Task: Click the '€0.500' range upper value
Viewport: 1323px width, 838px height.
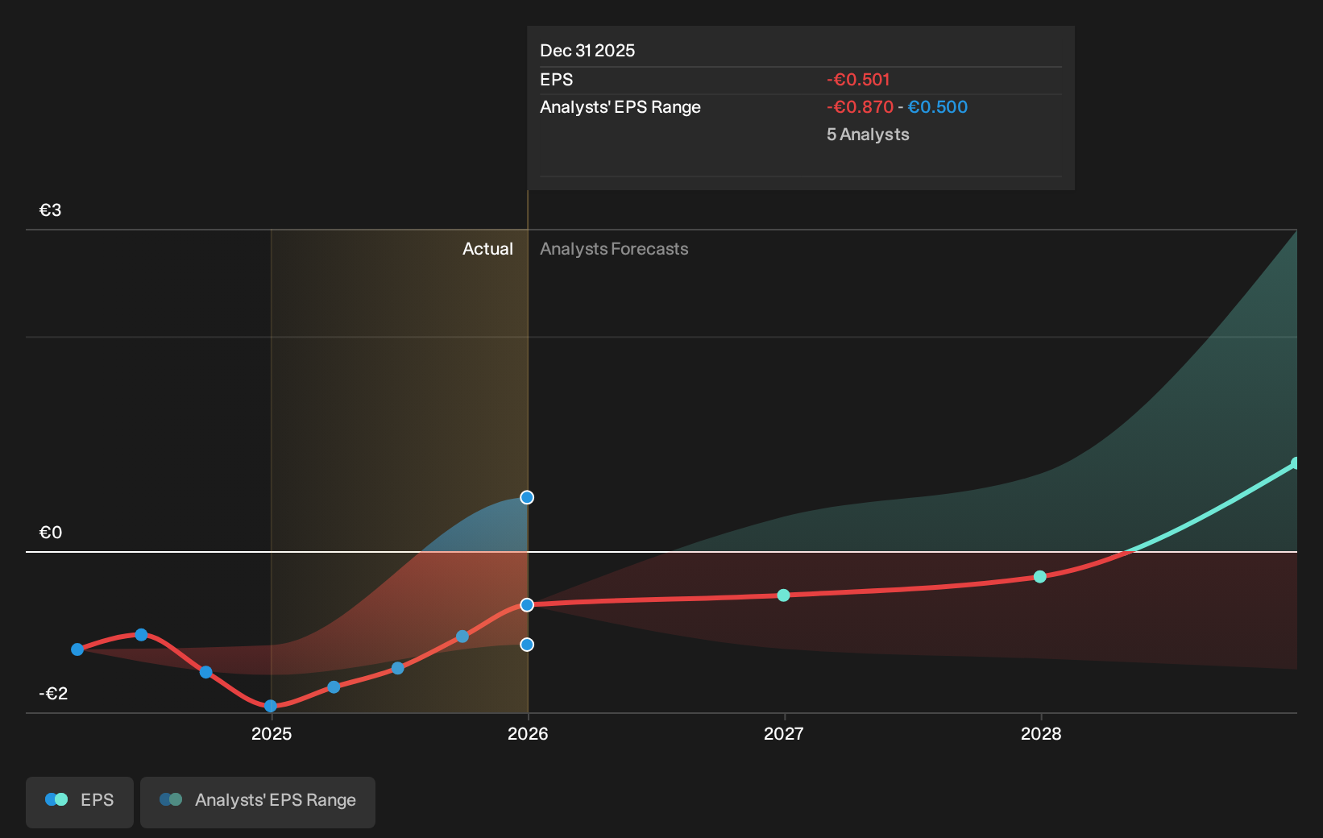Action: pos(938,107)
